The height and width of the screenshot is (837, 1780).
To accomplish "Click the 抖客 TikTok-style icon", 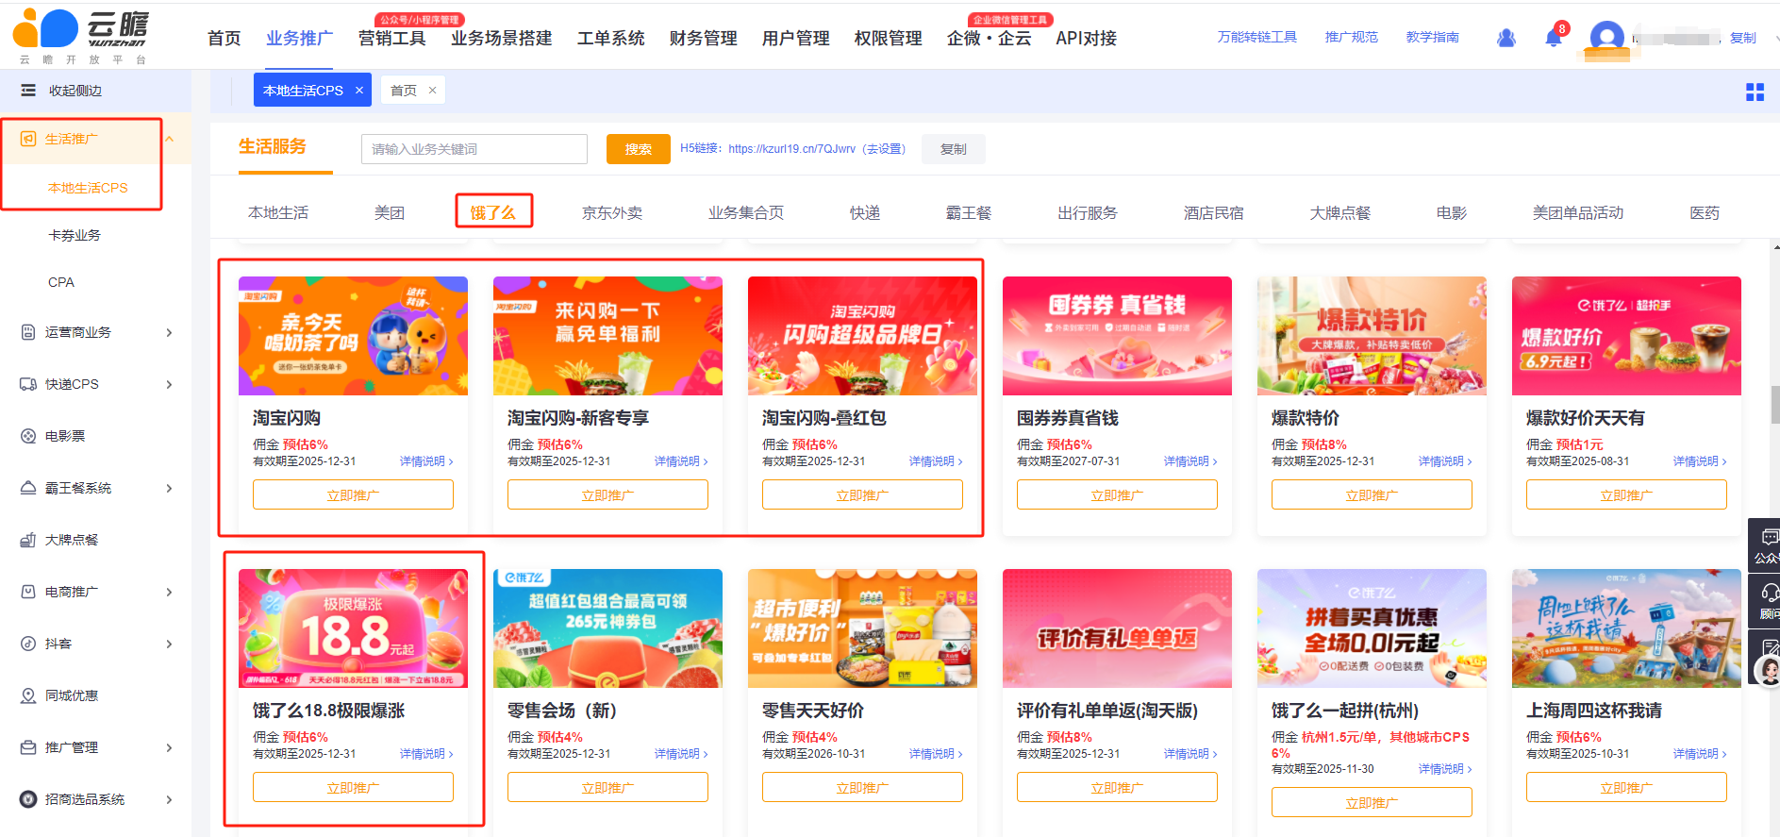I will 28,644.
